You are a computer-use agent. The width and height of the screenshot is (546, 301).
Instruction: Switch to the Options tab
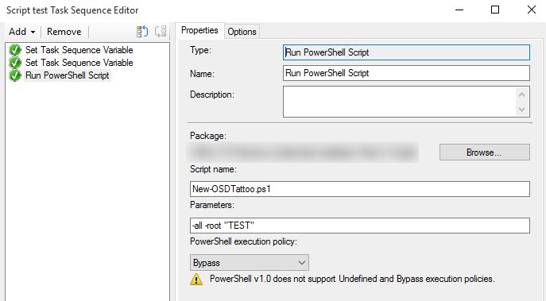pos(242,32)
